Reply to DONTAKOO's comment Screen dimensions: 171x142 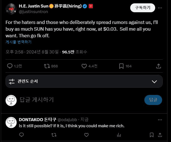pyautogui.click(x=21, y=135)
